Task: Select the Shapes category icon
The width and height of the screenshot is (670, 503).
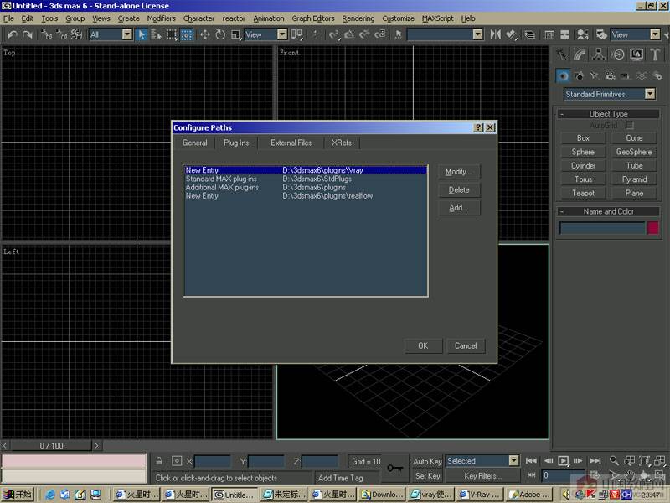Action: [x=579, y=76]
